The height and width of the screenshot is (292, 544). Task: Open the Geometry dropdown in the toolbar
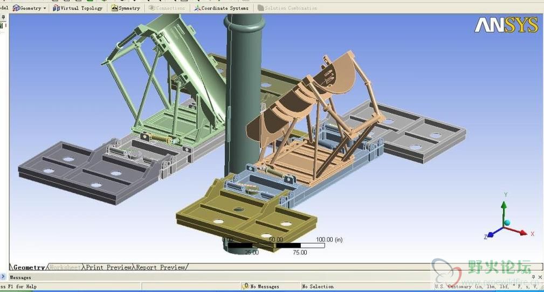click(30, 8)
